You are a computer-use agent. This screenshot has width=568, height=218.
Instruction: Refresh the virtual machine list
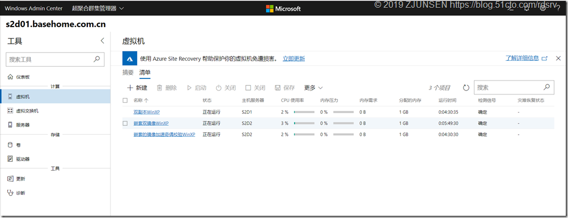466,88
